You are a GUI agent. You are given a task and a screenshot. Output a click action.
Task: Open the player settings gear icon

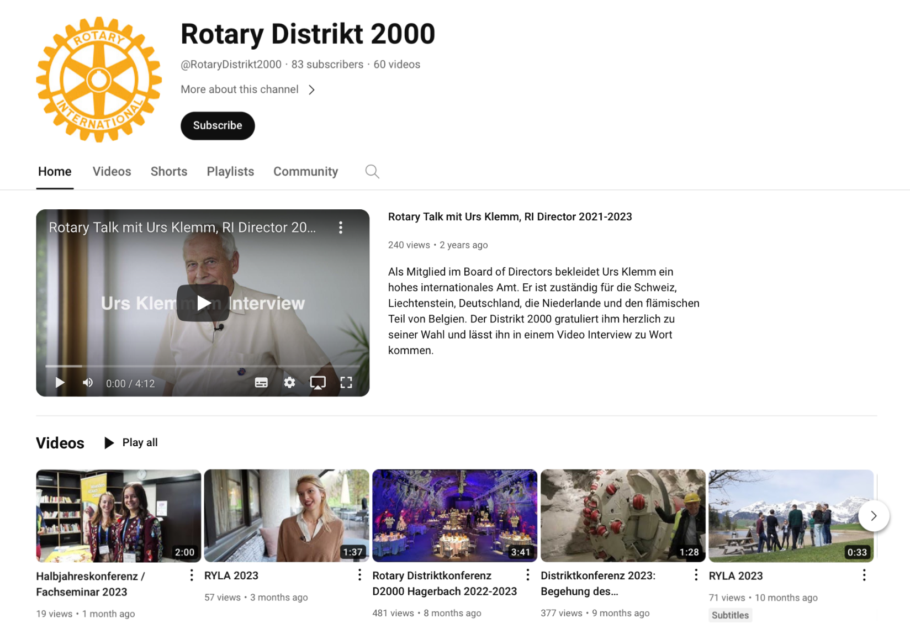click(290, 383)
